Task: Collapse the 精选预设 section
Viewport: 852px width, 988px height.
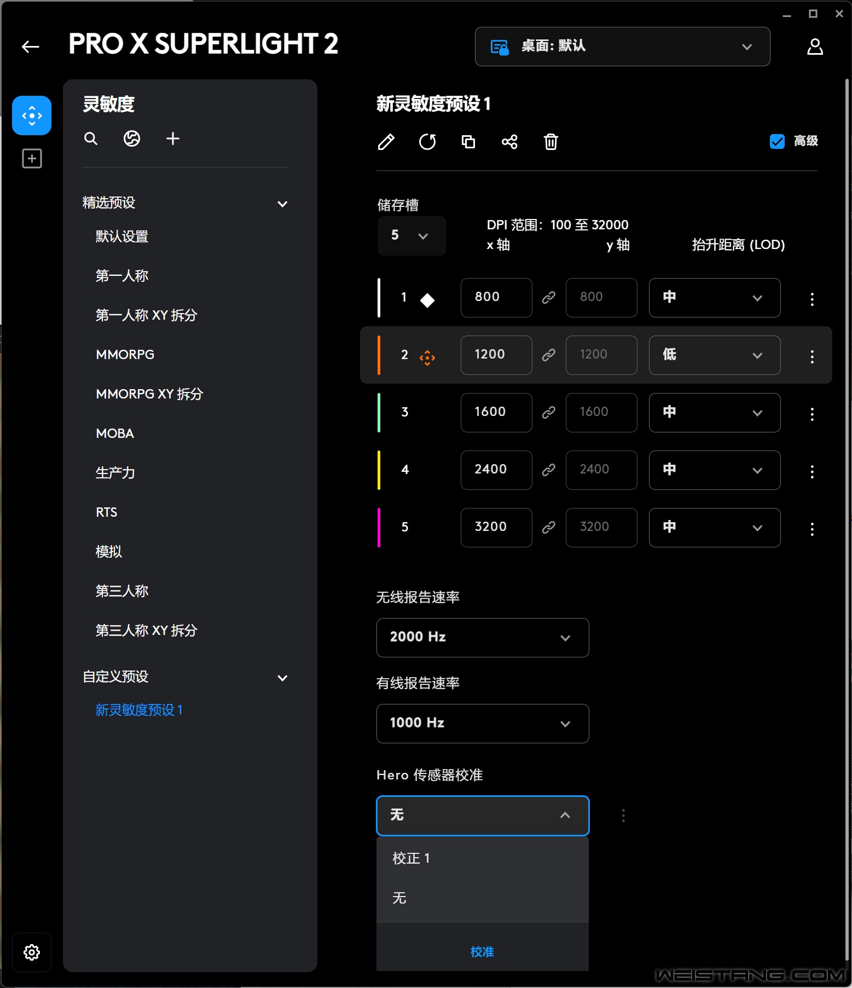Action: (x=282, y=204)
